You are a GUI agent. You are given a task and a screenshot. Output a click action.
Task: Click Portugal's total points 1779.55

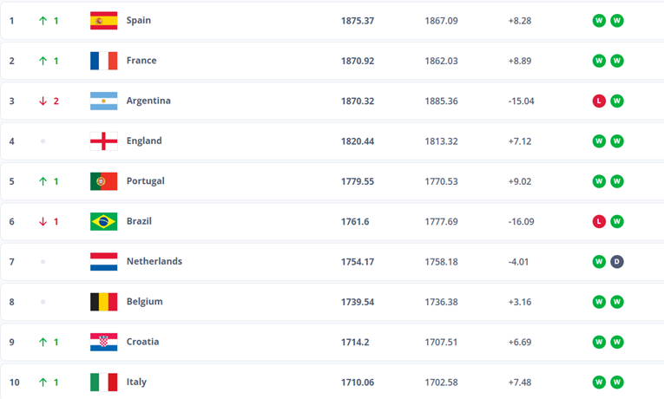[x=358, y=181]
